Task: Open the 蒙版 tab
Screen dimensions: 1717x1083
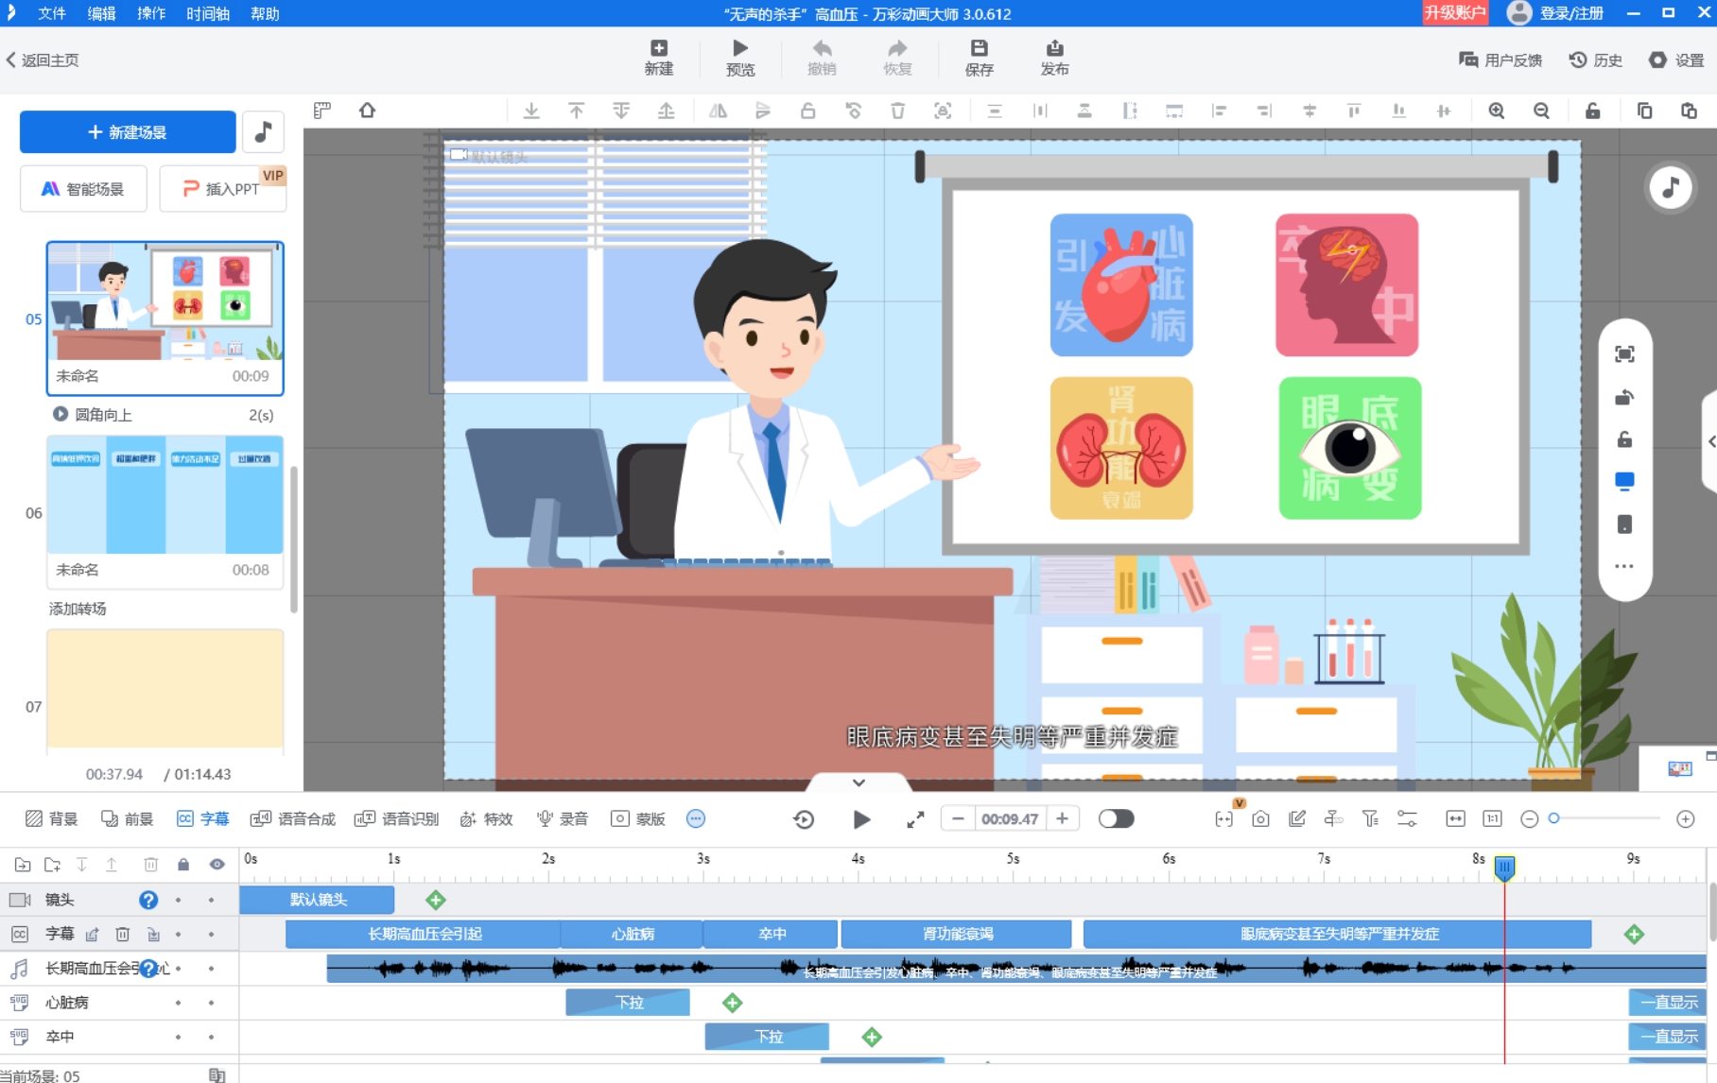Action: coord(638,818)
